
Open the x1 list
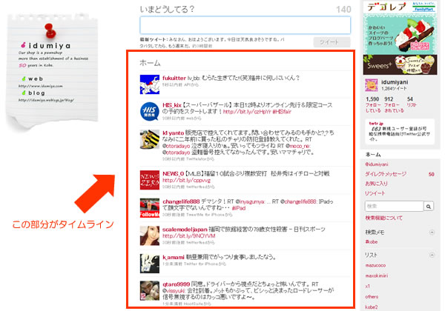(x=368, y=286)
